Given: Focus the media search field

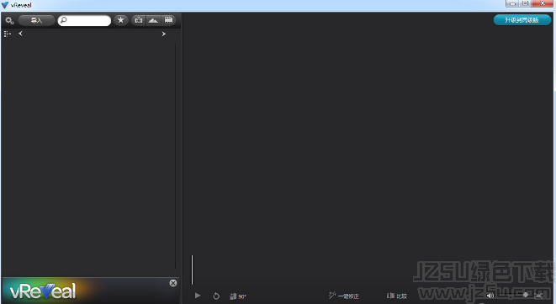Looking at the screenshot, I should (84, 20).
